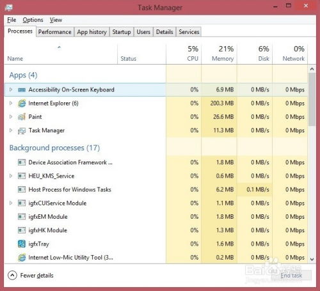Switch to the App history tab
Image resolution: width=320 pixels, height=291 pixels.
(92, 32)
